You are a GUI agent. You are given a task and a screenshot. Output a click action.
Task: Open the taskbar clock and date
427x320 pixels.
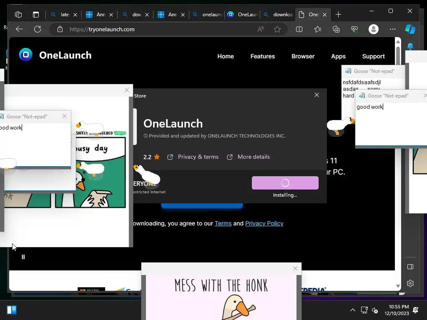click(x=397, y=310)
